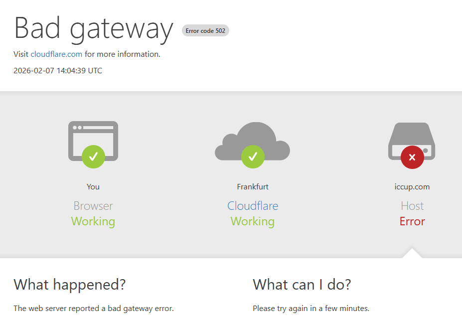Click 'The web server reported a bad gateway error.'
The height and width of the screenshot is (319, 462).
tap(94, 309)
